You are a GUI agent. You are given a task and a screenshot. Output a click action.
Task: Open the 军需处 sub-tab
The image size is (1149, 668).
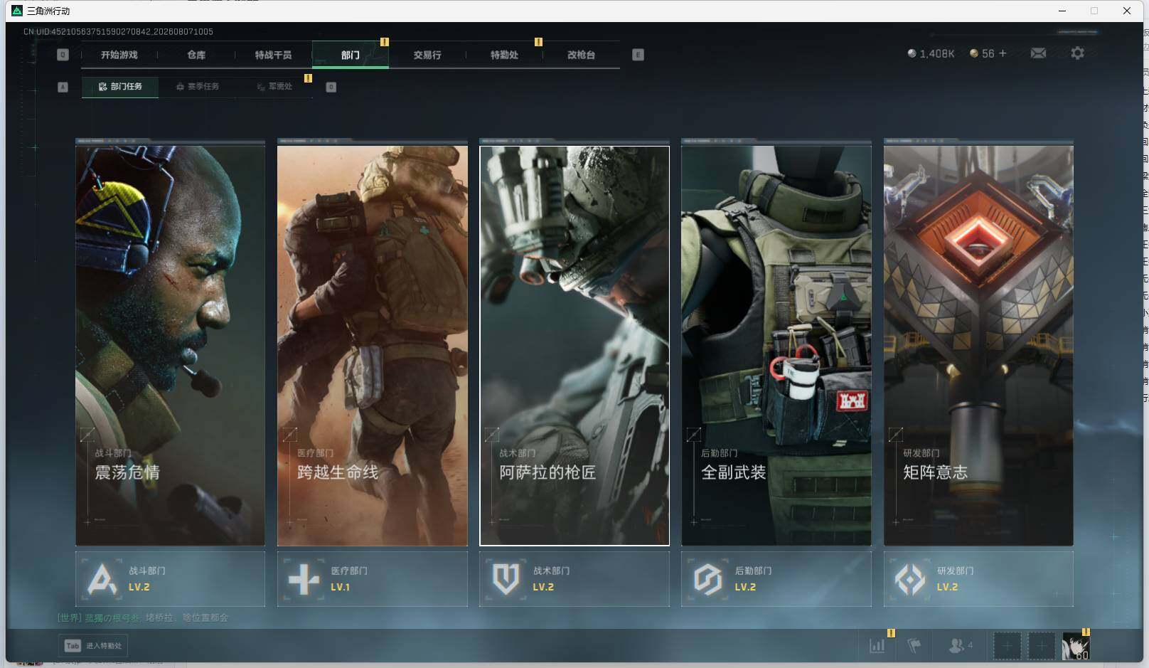(274, 86)
